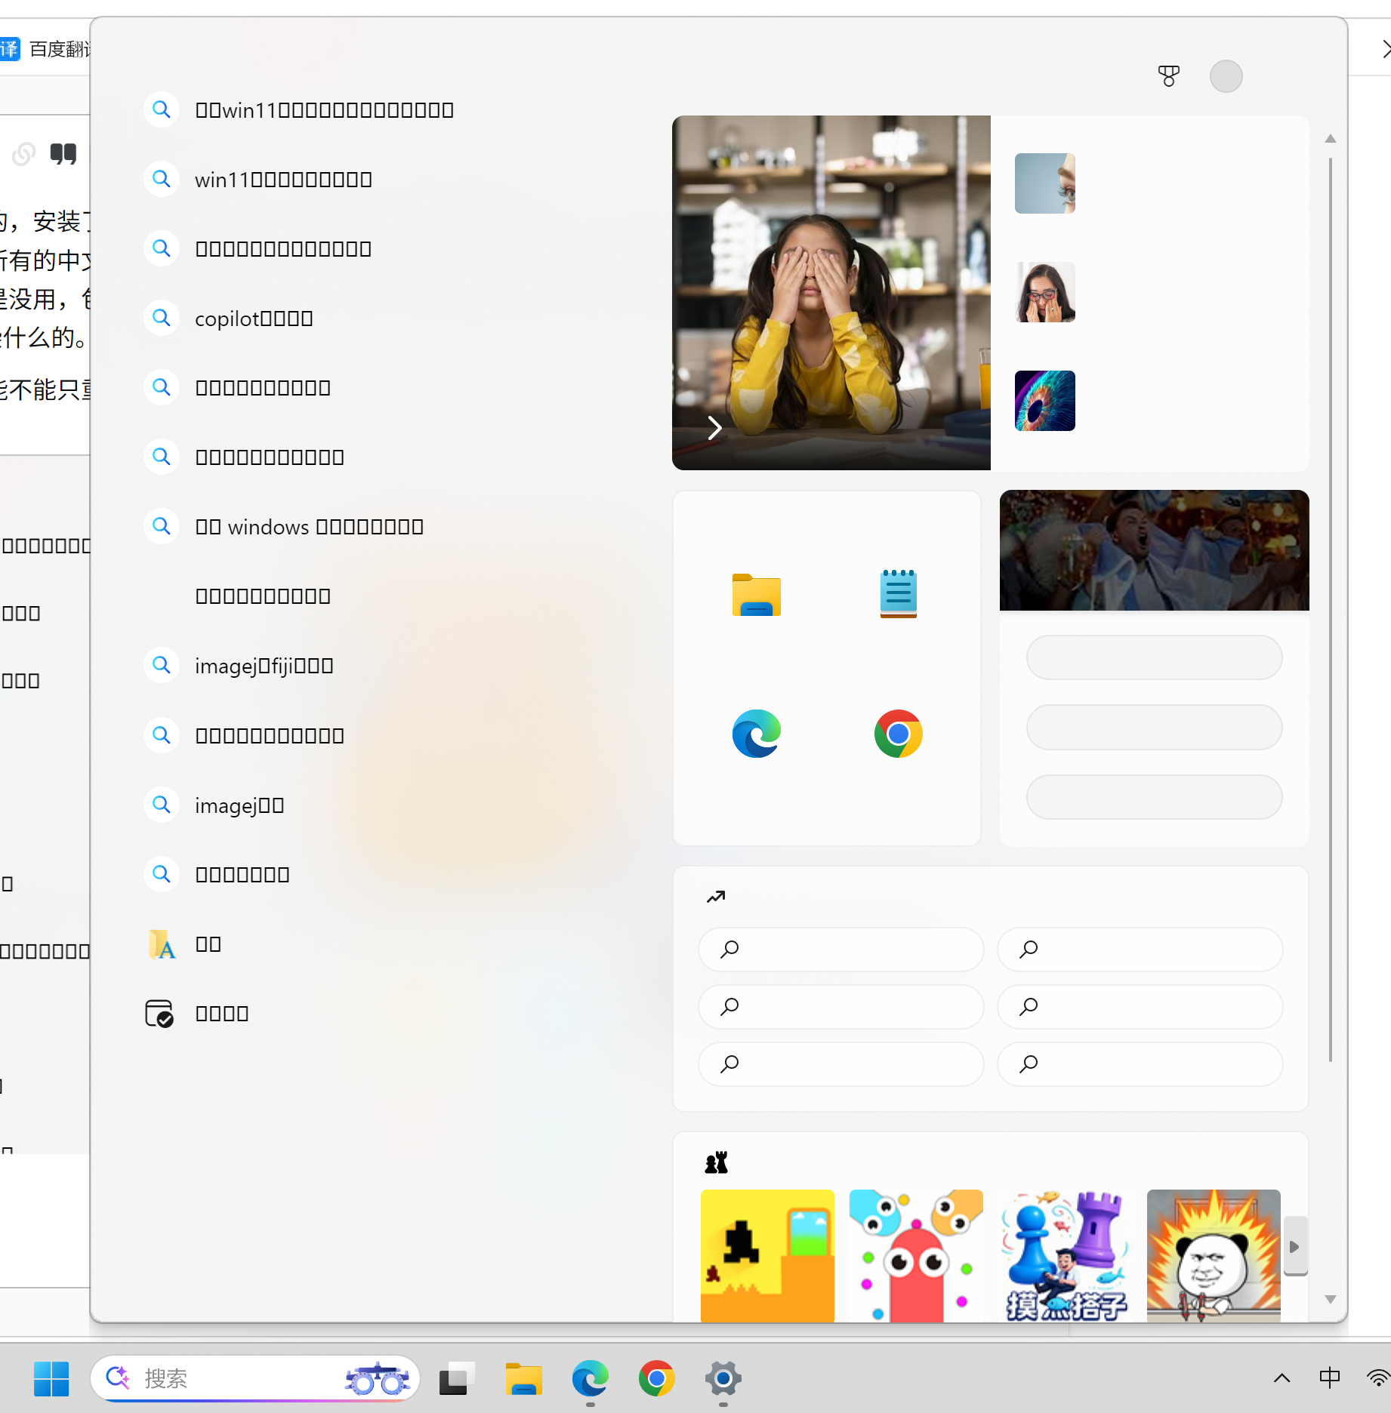Click the trending arrow icon
The height and width of the screenshot is (1413, 1391).
[716, 897]
